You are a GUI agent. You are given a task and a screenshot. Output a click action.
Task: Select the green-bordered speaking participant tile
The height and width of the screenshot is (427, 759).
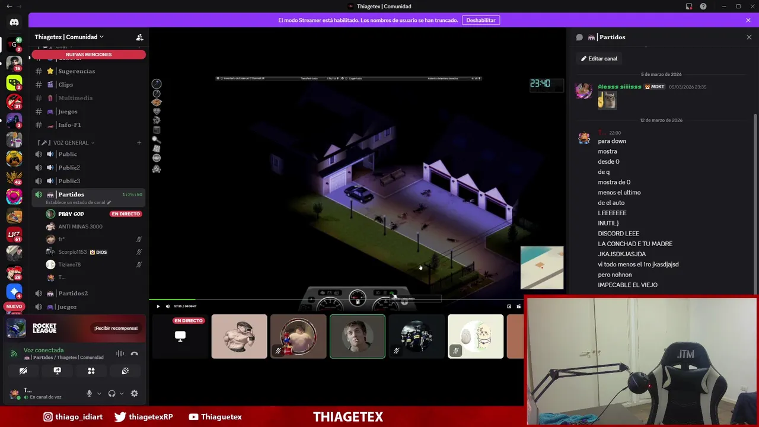click(x=358, y=336)
